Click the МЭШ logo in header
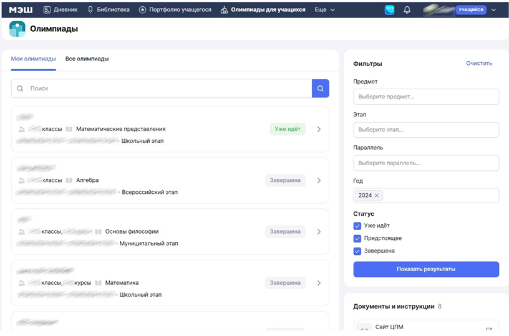Screen dimensions: 509x336 click(21, 10)
